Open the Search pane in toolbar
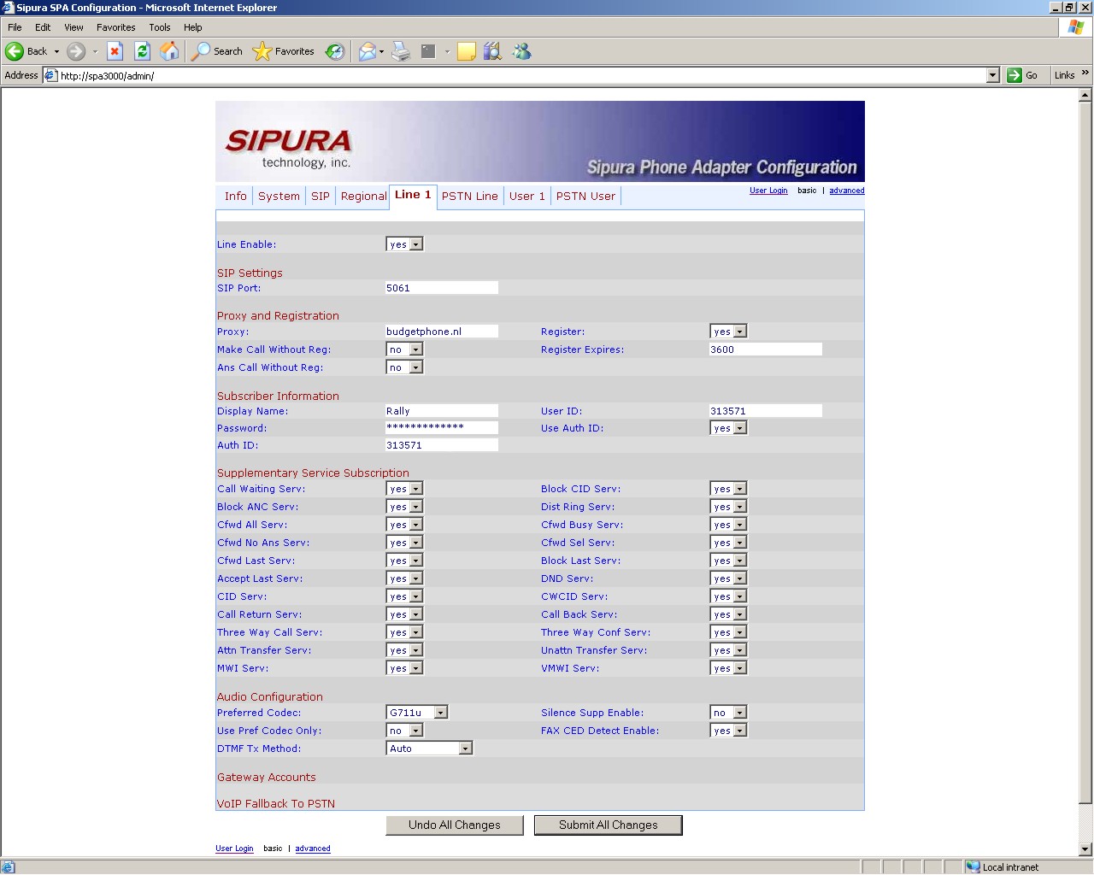 (217, 51)
